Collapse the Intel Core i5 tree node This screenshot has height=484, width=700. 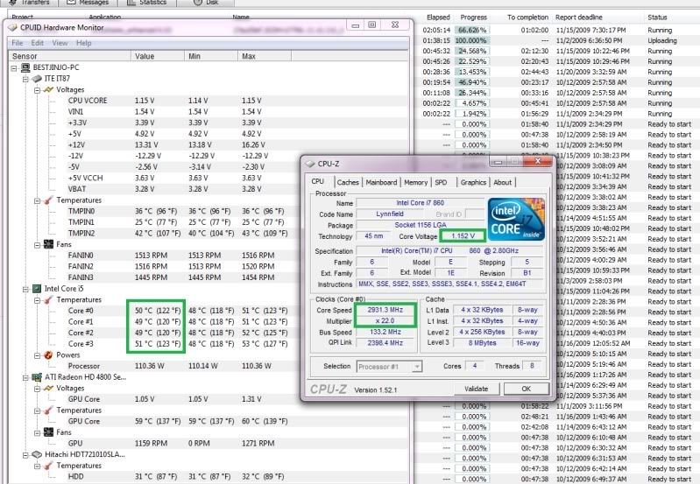[25, 288]
